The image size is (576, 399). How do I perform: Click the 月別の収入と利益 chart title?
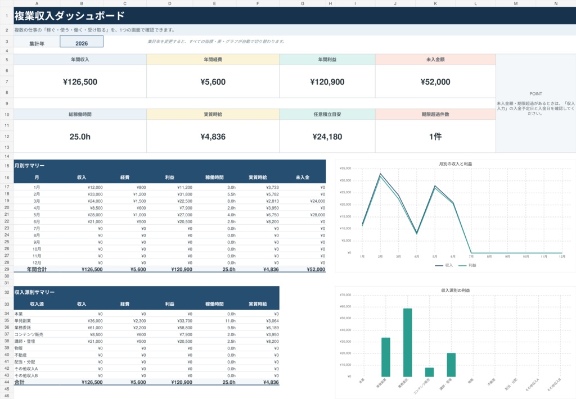coord(456,164)
